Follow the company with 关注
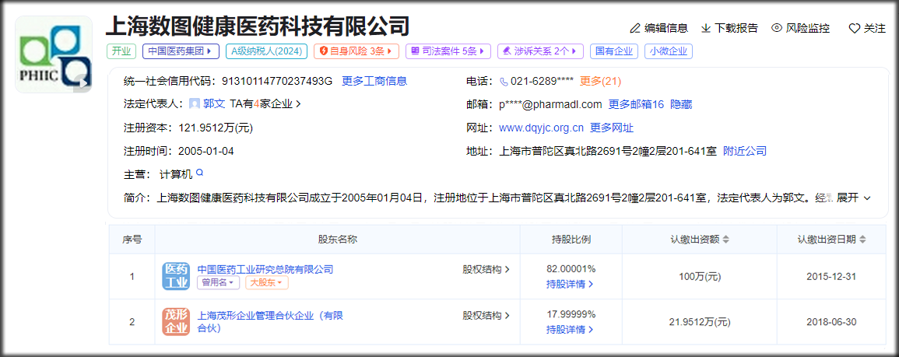 [x=867, y=28]
